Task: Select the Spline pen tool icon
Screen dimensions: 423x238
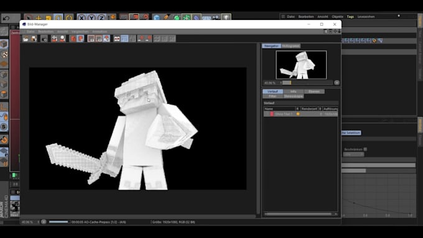Action: tap(167, 17)
